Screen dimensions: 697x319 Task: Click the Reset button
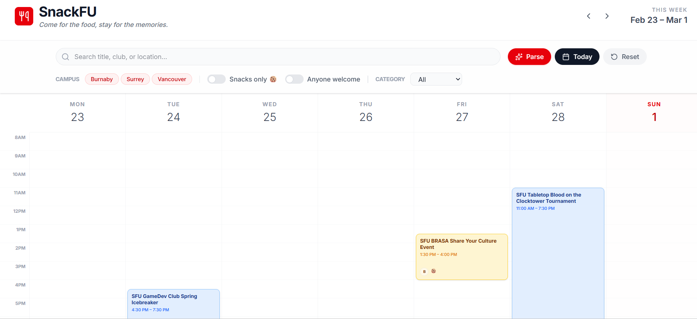[x=625, y=57]
